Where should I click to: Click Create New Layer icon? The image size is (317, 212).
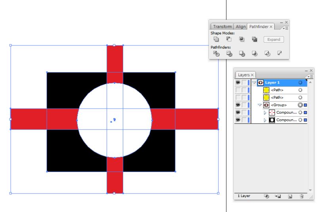click(290, 196)
